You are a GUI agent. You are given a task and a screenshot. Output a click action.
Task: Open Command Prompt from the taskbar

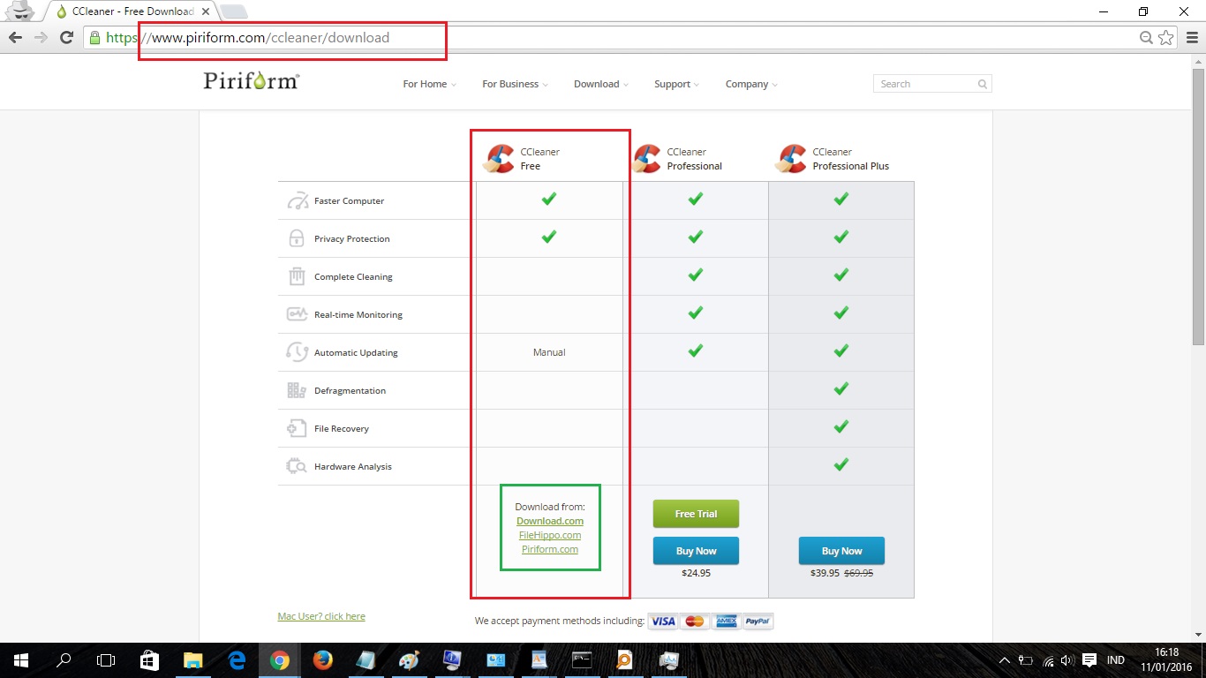[581, 660]
